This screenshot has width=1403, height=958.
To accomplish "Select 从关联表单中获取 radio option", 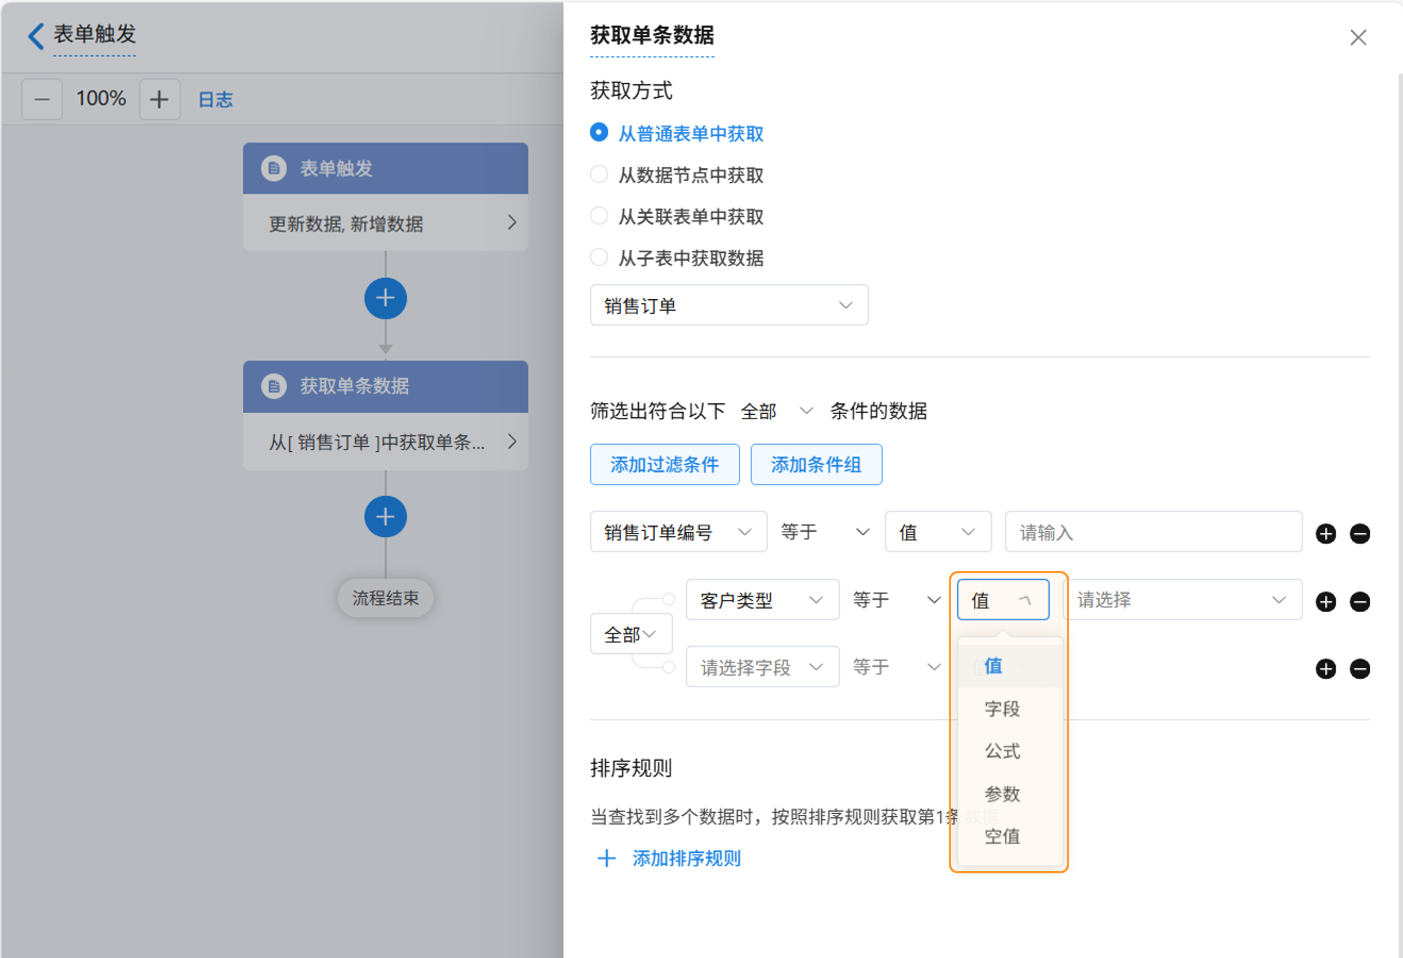I will click(599, 216).
